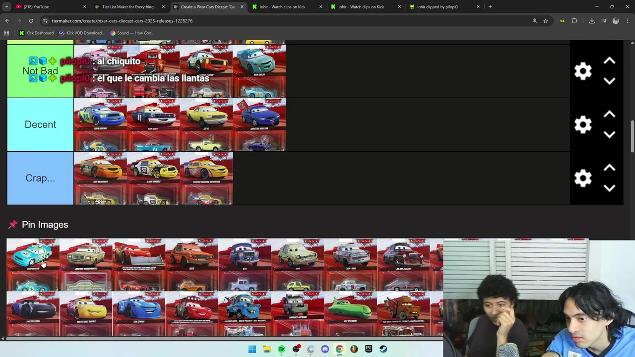
Task: Click the Decent tier label
Action: 40,124
